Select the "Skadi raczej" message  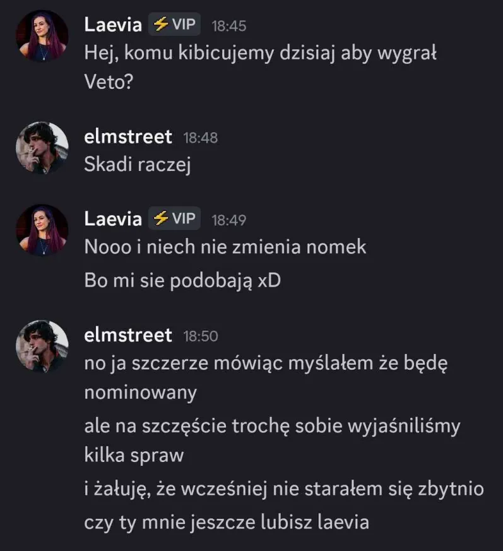click(137, 165)
